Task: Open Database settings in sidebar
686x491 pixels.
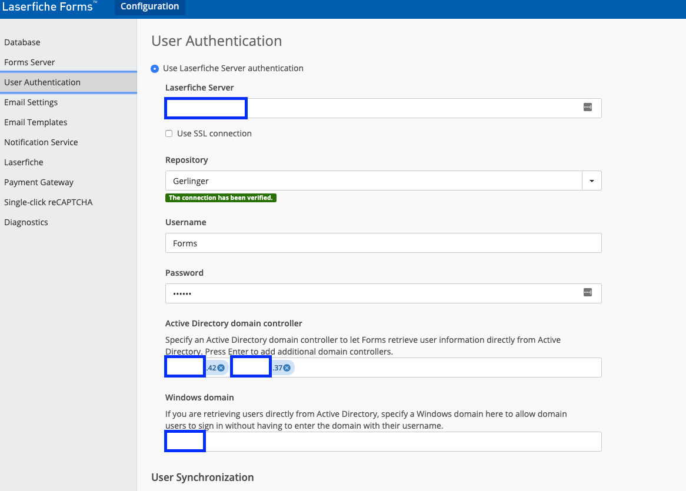Action: coord(22,42)
